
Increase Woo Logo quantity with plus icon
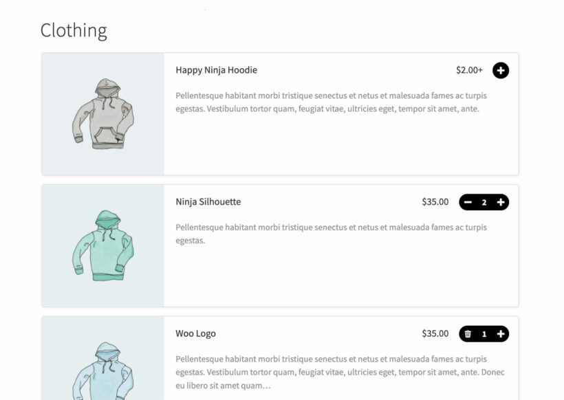tap(500, 333)
